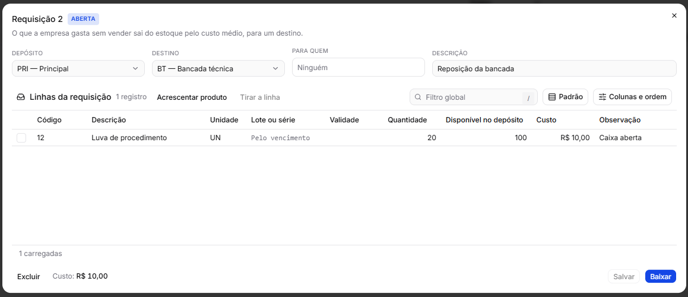Open Colunas e ordem settings
Viewport: 688px width, 297px height.
(x=632, y=97)
